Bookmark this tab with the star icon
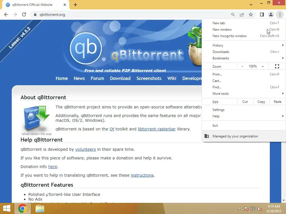The width and height of the screenshot is (286, 214). click(x=251, y=14)
